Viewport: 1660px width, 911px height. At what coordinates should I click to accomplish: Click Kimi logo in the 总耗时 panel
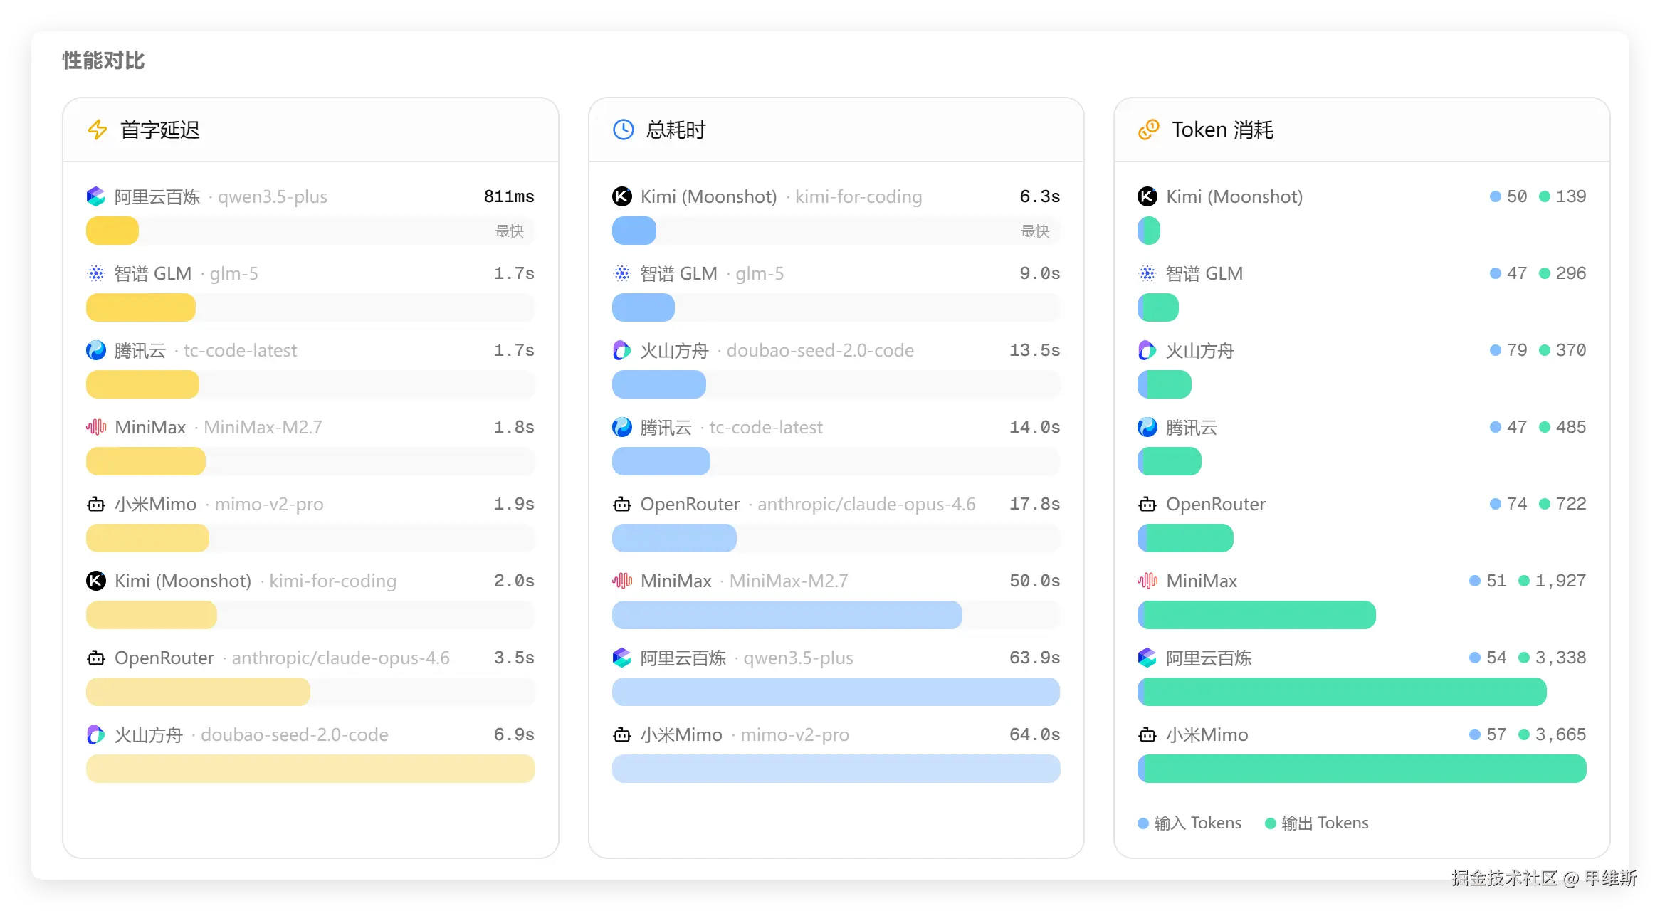pyautogui.click(x=622, y=196)
